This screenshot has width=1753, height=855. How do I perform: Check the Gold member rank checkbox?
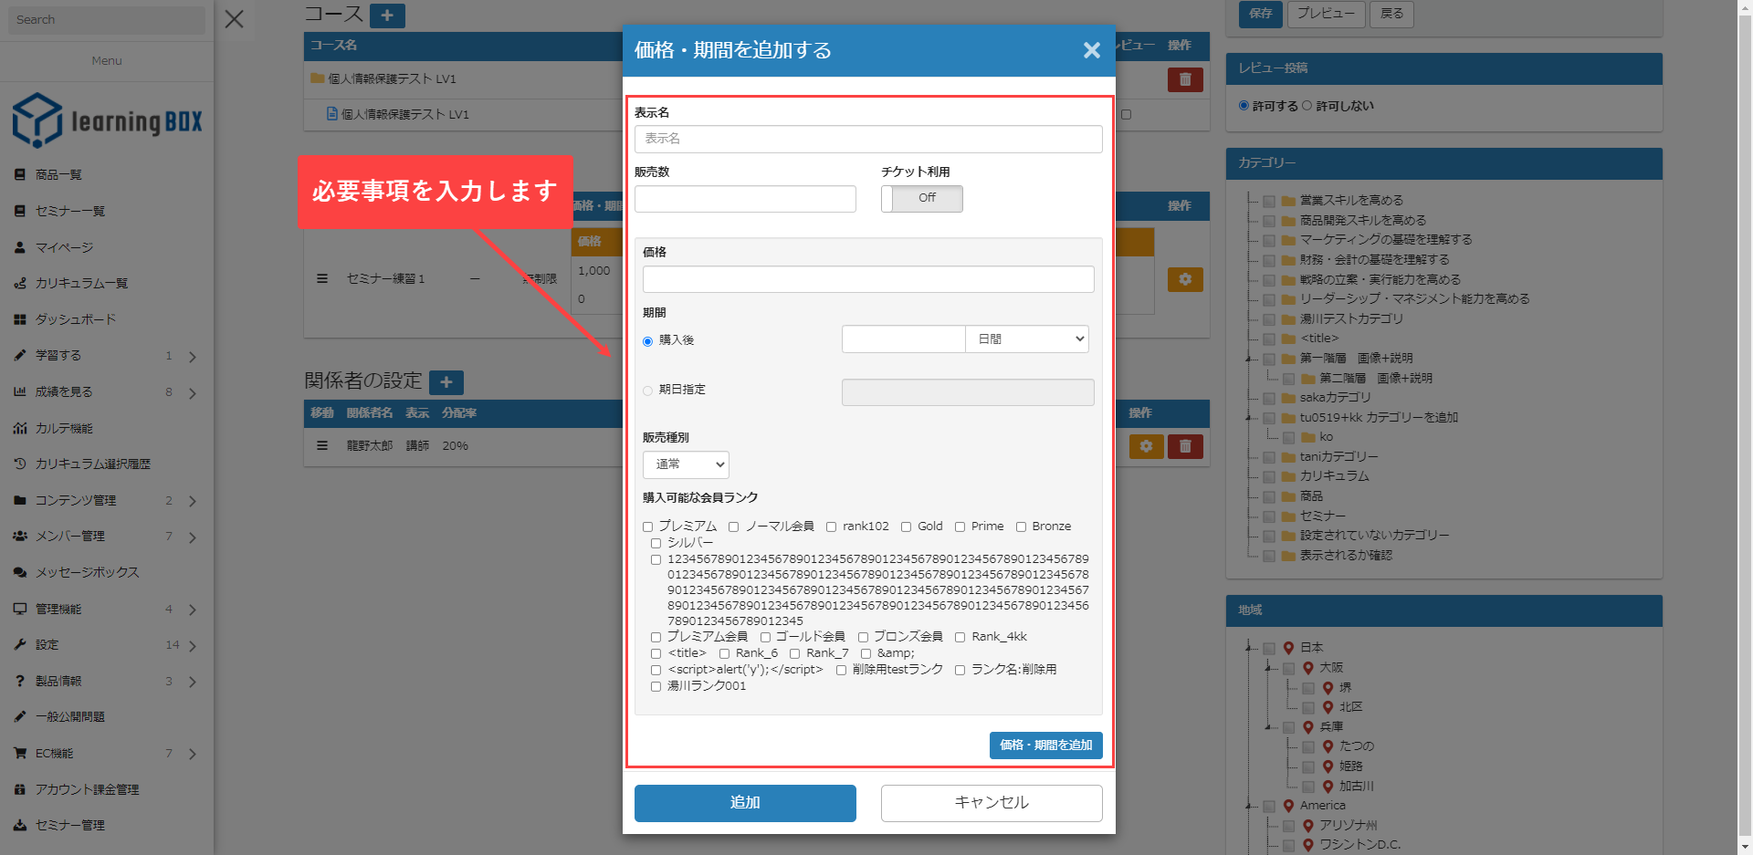tap(907, 527)
